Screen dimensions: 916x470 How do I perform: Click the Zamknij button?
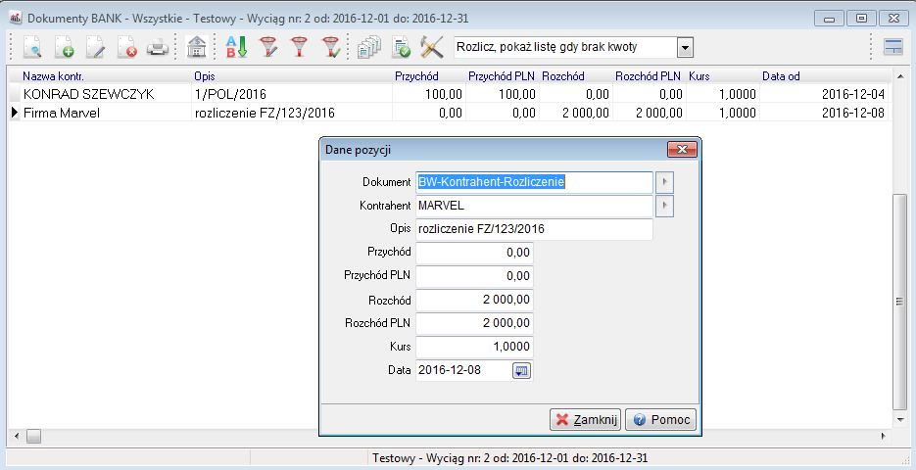click(x=585, y=419)
